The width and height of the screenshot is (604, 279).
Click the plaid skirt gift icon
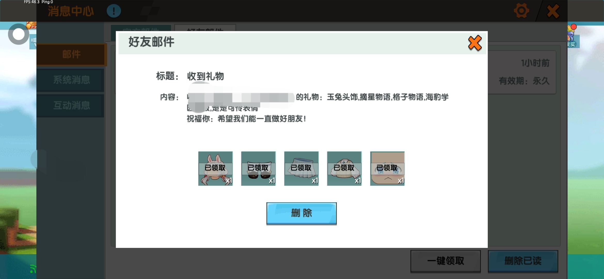coord(301,168)
